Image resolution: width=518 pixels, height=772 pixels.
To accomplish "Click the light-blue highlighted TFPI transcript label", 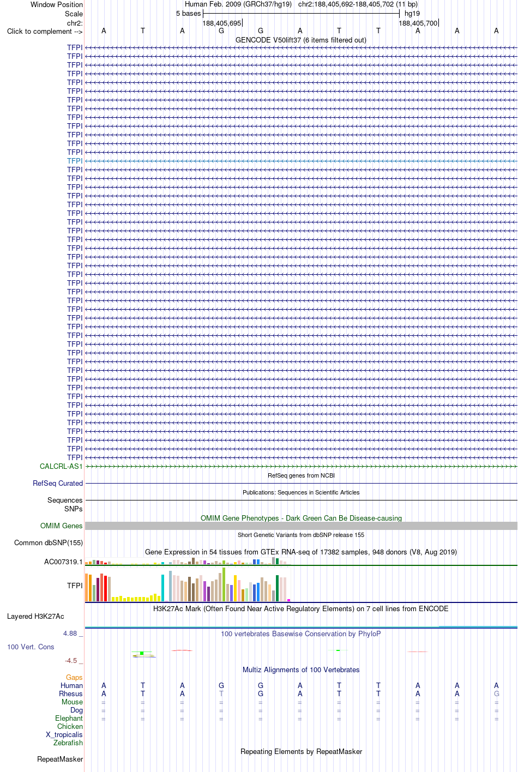I will point(75,161).
